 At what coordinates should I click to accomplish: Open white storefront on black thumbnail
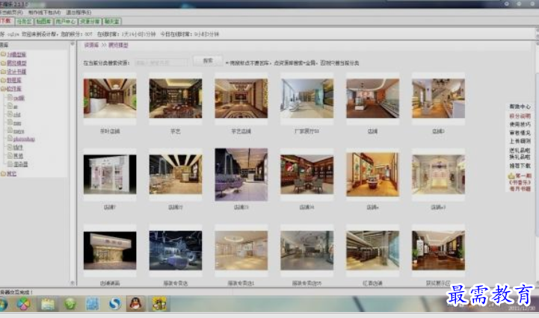click(x=110, y=175)
